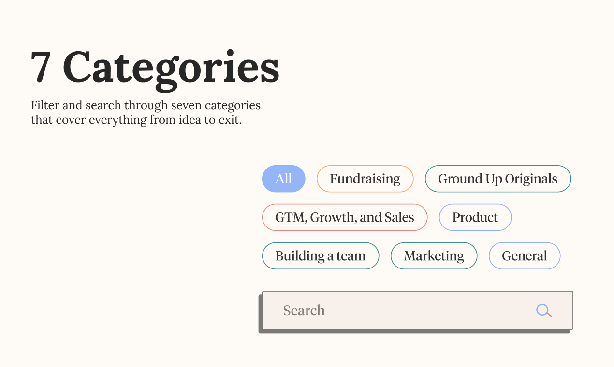Image resolution: width=614 pixels, height=367 pixels.
Task: Filter by GTM, Growth, and Sales
Action: pos(345,217)
